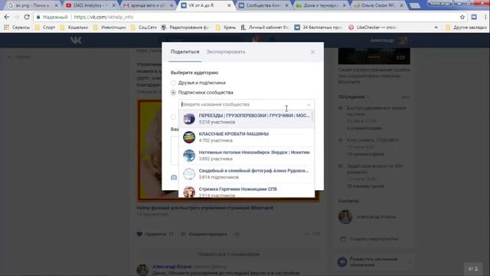
Task: Open the «LikeChecker» bookmark
Action: [x=373, y=28]
